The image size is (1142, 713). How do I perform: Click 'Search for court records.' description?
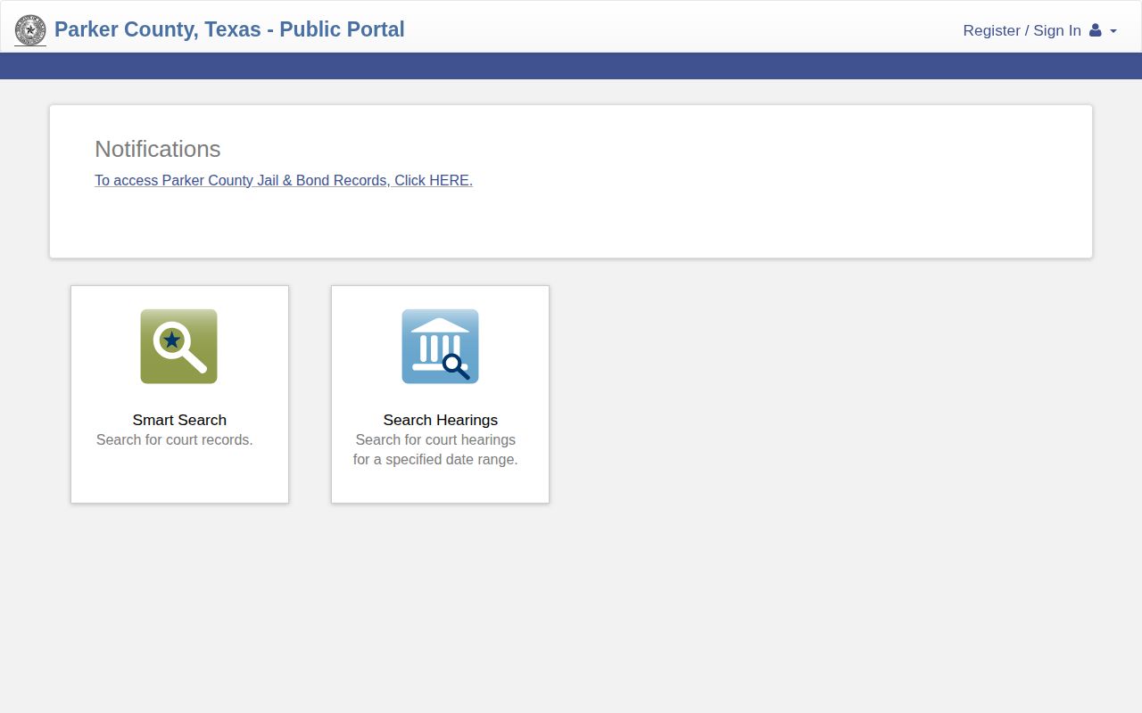pos(175,439)
